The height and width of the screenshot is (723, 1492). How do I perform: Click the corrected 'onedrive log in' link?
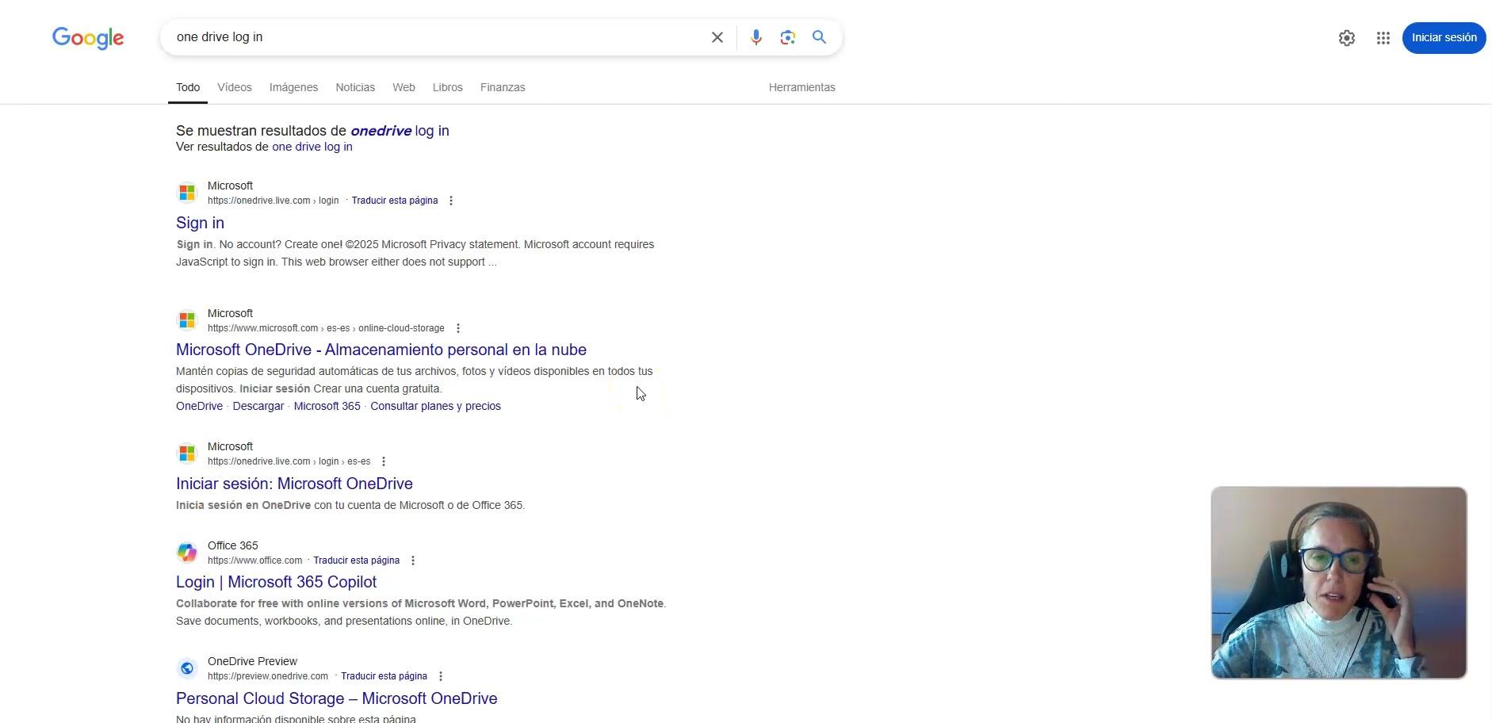tap(400, 131)
